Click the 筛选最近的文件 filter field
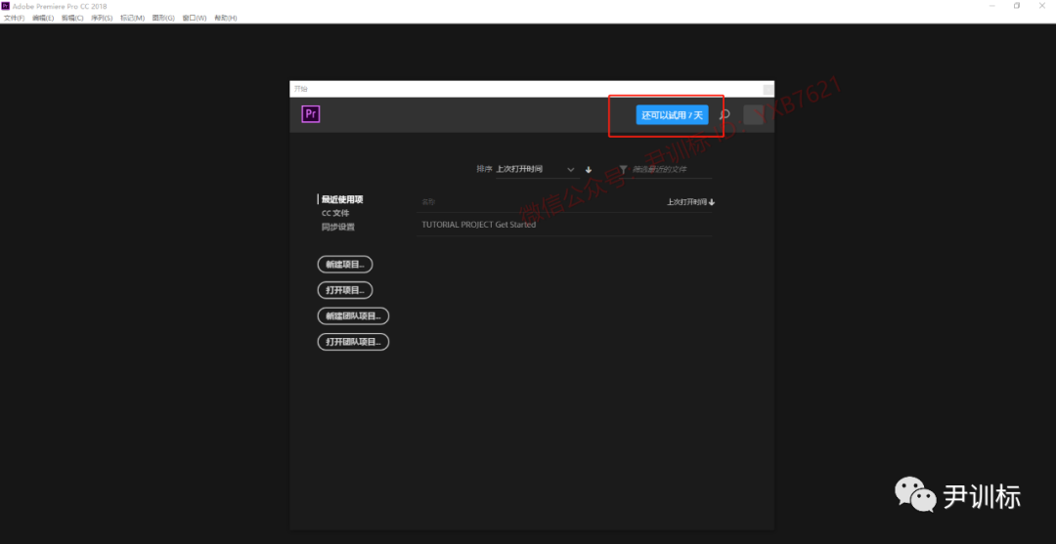 pyautogui.click(x=671, y=170)
